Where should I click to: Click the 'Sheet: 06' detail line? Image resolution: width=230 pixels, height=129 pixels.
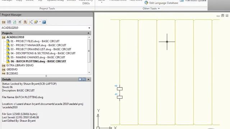[x=7, y=87]
